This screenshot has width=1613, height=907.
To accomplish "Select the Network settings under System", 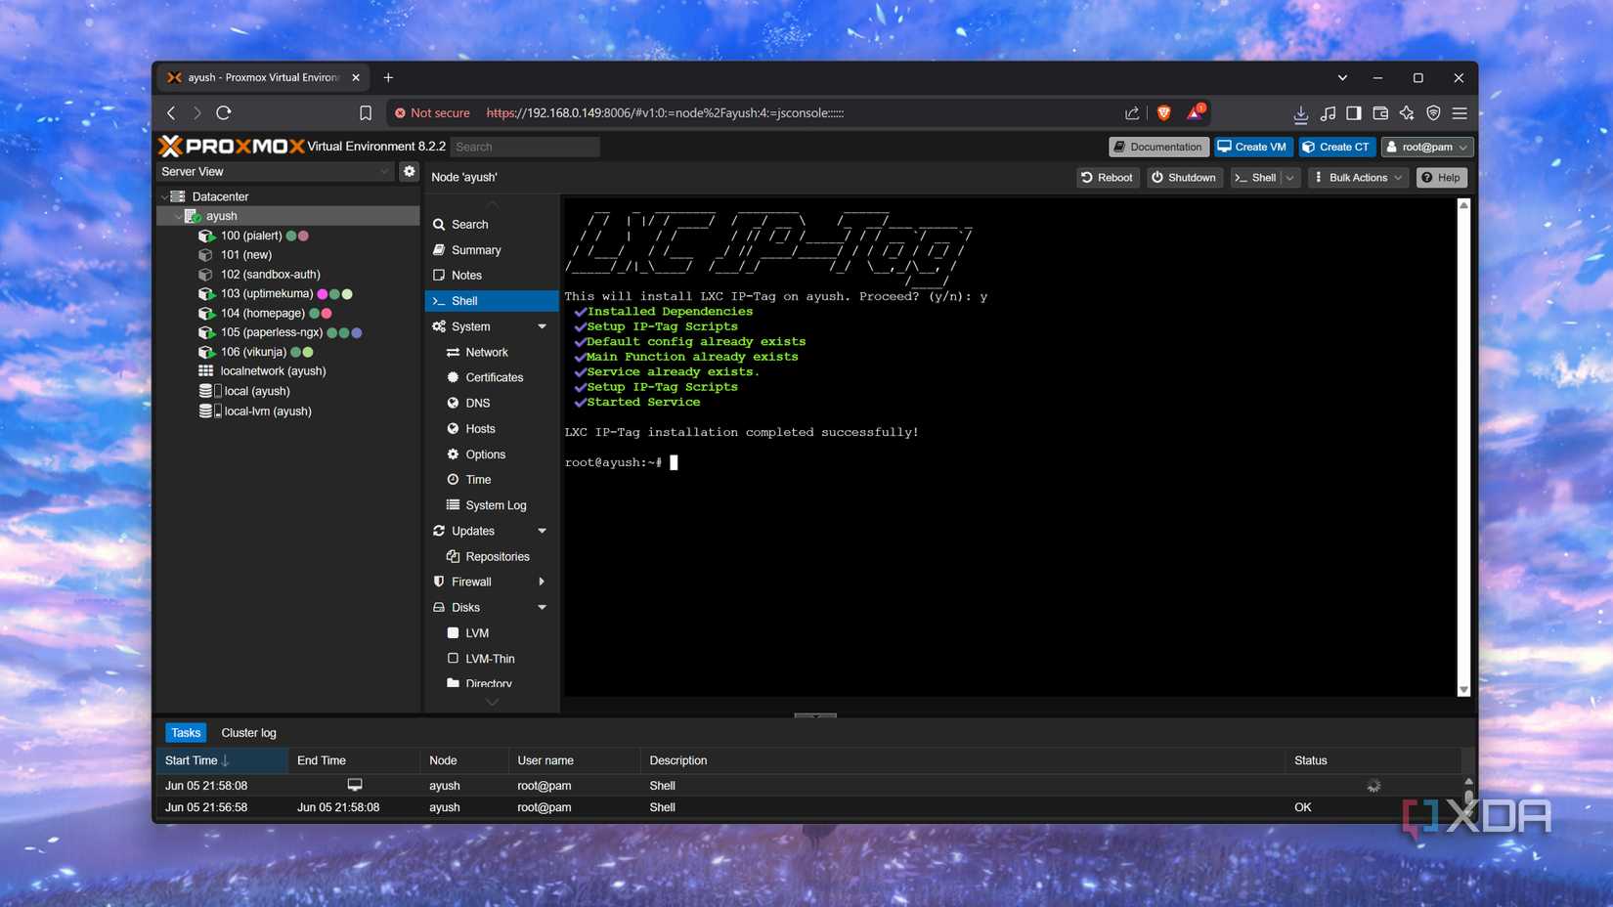I will coord(485,352).
